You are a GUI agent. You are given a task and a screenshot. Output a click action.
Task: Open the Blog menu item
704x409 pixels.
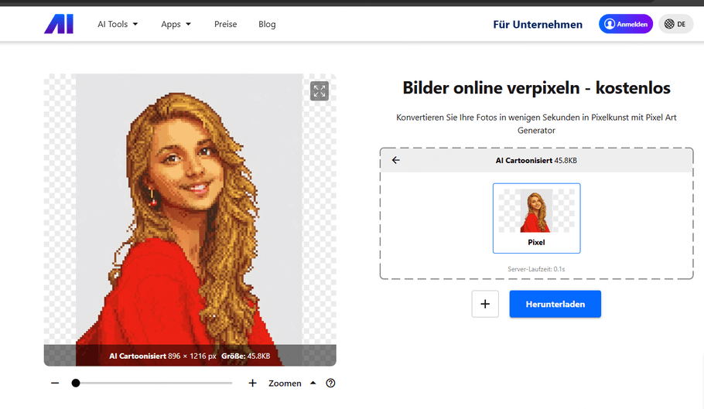tap(267, 24)
